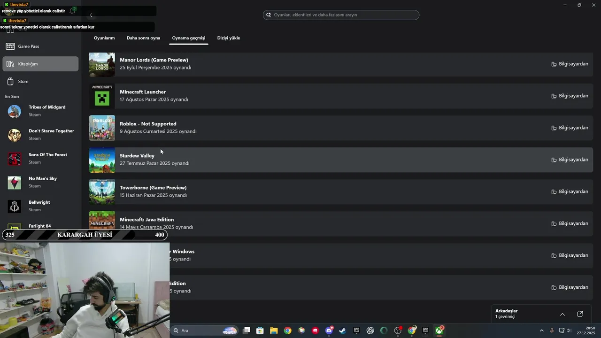The height and width of the screenshot is (338, 601).
Task: Open Diziyi yükle tab
Action: tap(229, 38)
